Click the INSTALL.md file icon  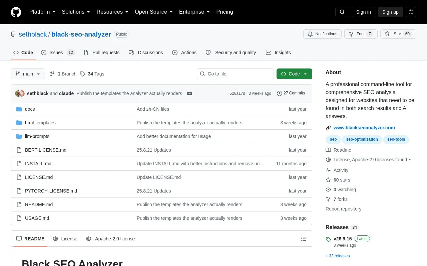19,164
